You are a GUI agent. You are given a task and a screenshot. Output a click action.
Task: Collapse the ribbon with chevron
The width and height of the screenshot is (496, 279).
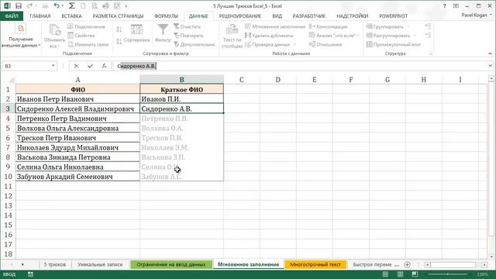pos(490,53)
